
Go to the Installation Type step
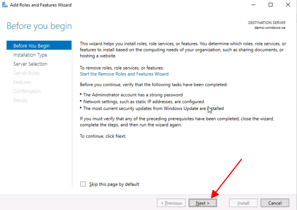click(30, 55)
